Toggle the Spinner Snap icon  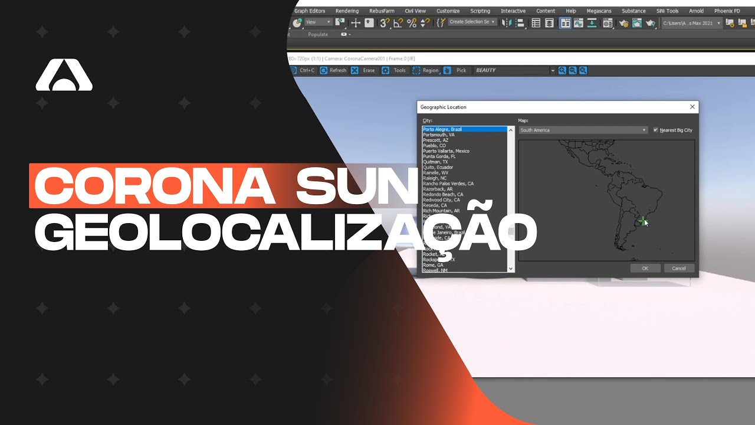(424, 23)
